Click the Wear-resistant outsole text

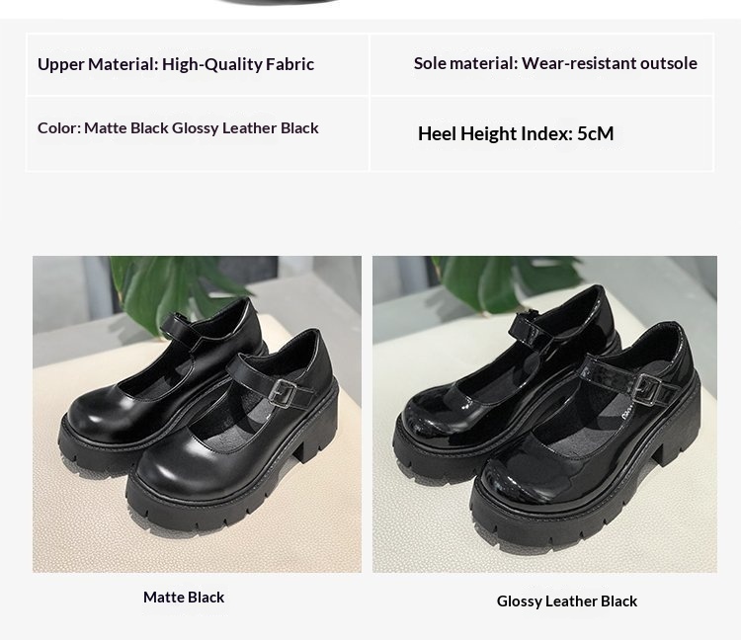610,63
